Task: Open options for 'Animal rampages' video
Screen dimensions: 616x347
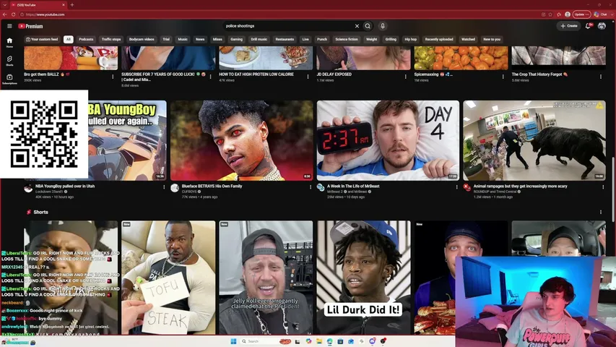Action: (603, 187)
